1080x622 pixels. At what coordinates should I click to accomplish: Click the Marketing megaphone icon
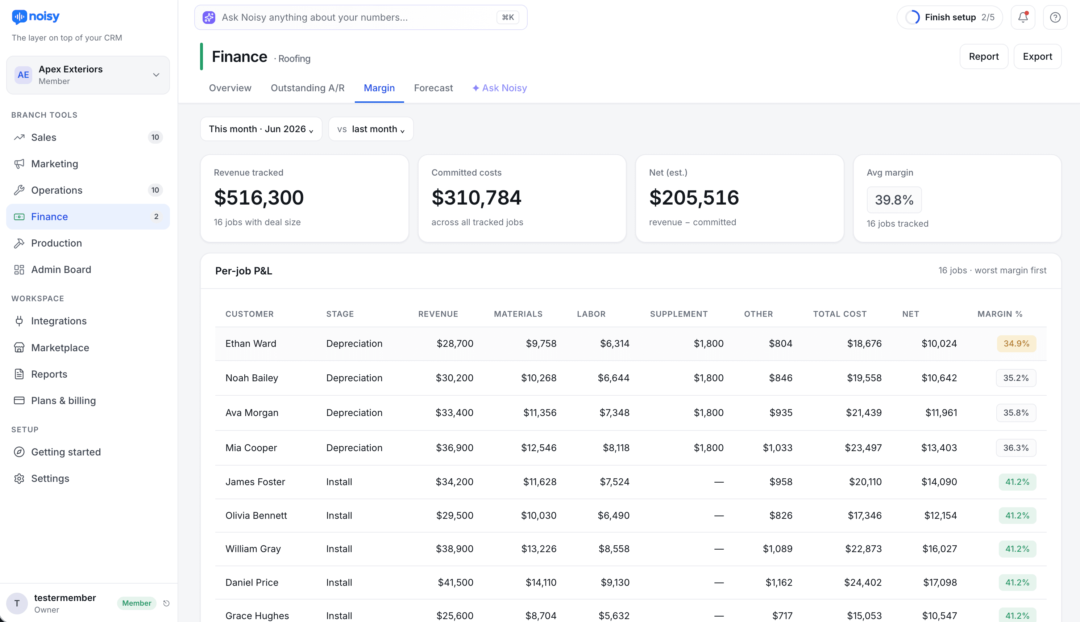(19, 164)
